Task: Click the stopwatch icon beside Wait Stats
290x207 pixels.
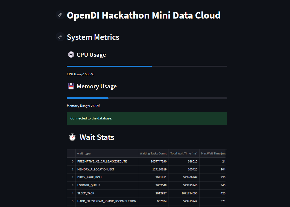Action: click(x=72, y=137)
